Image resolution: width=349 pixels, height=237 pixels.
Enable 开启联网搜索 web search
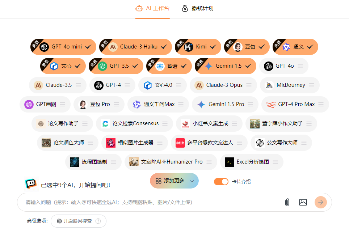point(78,221)
